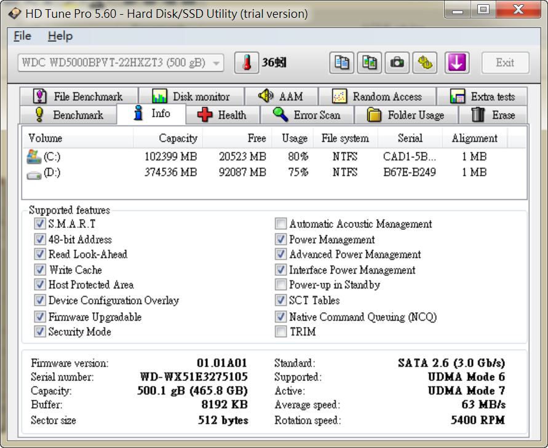Select the 374536 MB capacity cell
This screenshot has height=448, width=548.
[x=171, y=172]
